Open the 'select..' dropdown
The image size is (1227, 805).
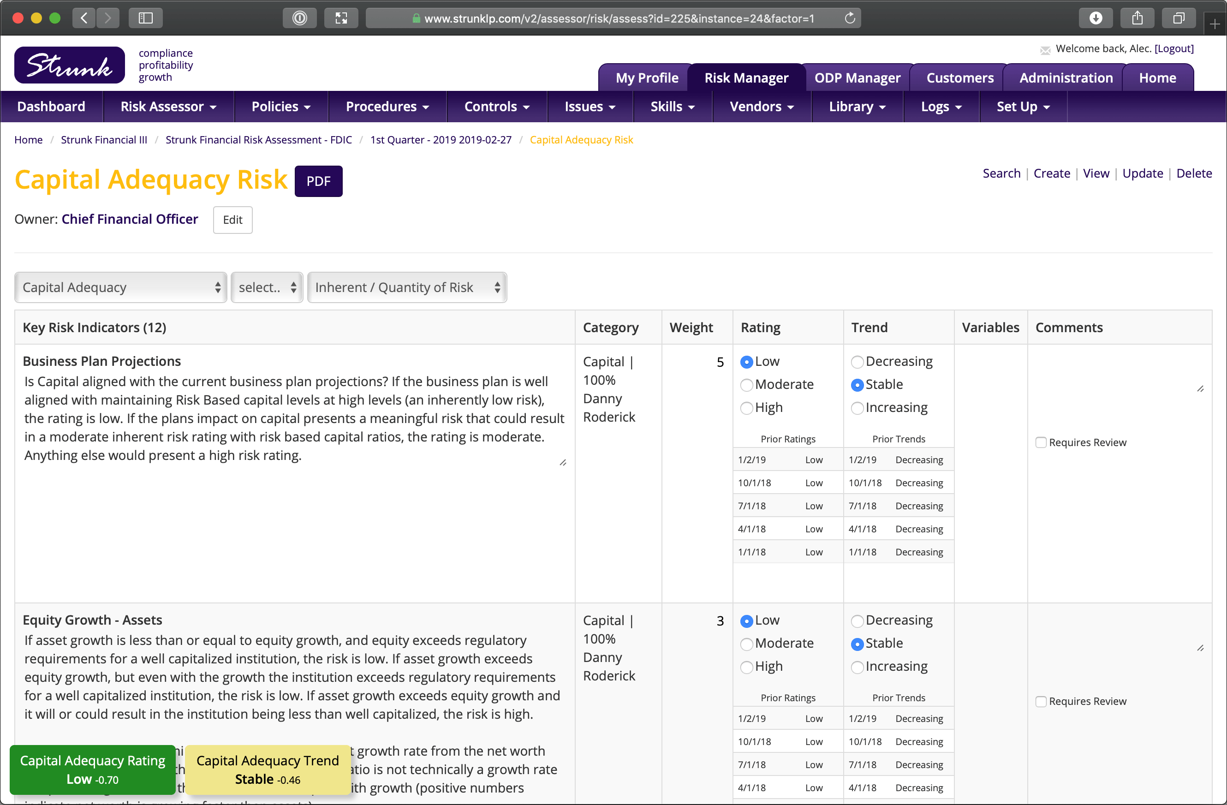point(267,287)
